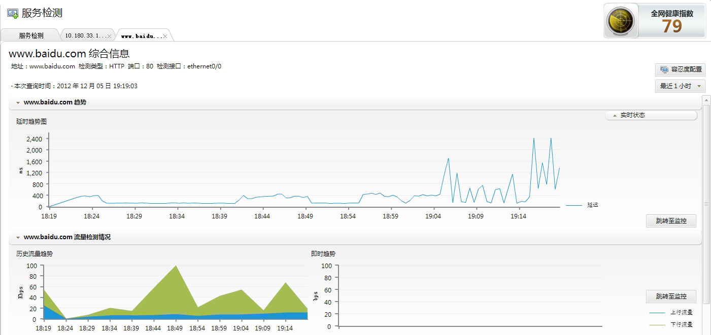Click the 容忍度配置 monitor icon
Viewport: 711px width, 335px height.
point(664,69)
